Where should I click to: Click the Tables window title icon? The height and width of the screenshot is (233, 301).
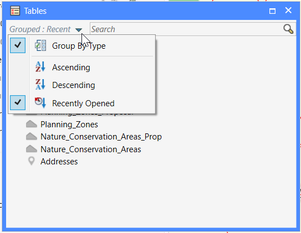(x=15, y=11)
